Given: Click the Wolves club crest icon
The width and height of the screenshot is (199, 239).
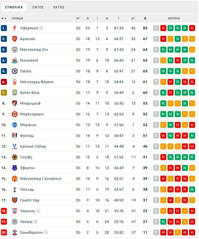Looking at the screenshot, I should [x=14, y=157].
